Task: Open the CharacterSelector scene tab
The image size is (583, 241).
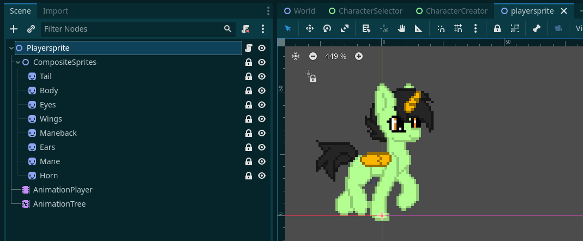Action: (366, 11)
